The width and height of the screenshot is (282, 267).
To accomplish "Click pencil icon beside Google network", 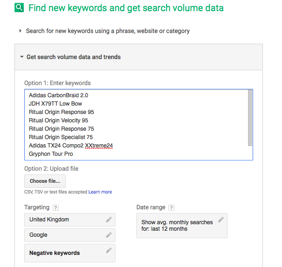I will pos(108,235).
